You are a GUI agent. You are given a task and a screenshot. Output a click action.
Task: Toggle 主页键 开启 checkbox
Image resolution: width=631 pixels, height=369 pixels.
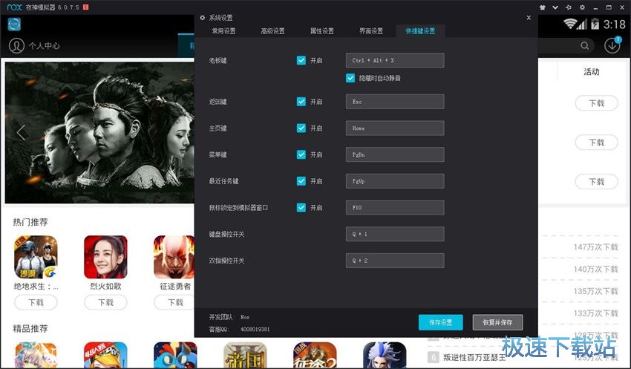301,128
